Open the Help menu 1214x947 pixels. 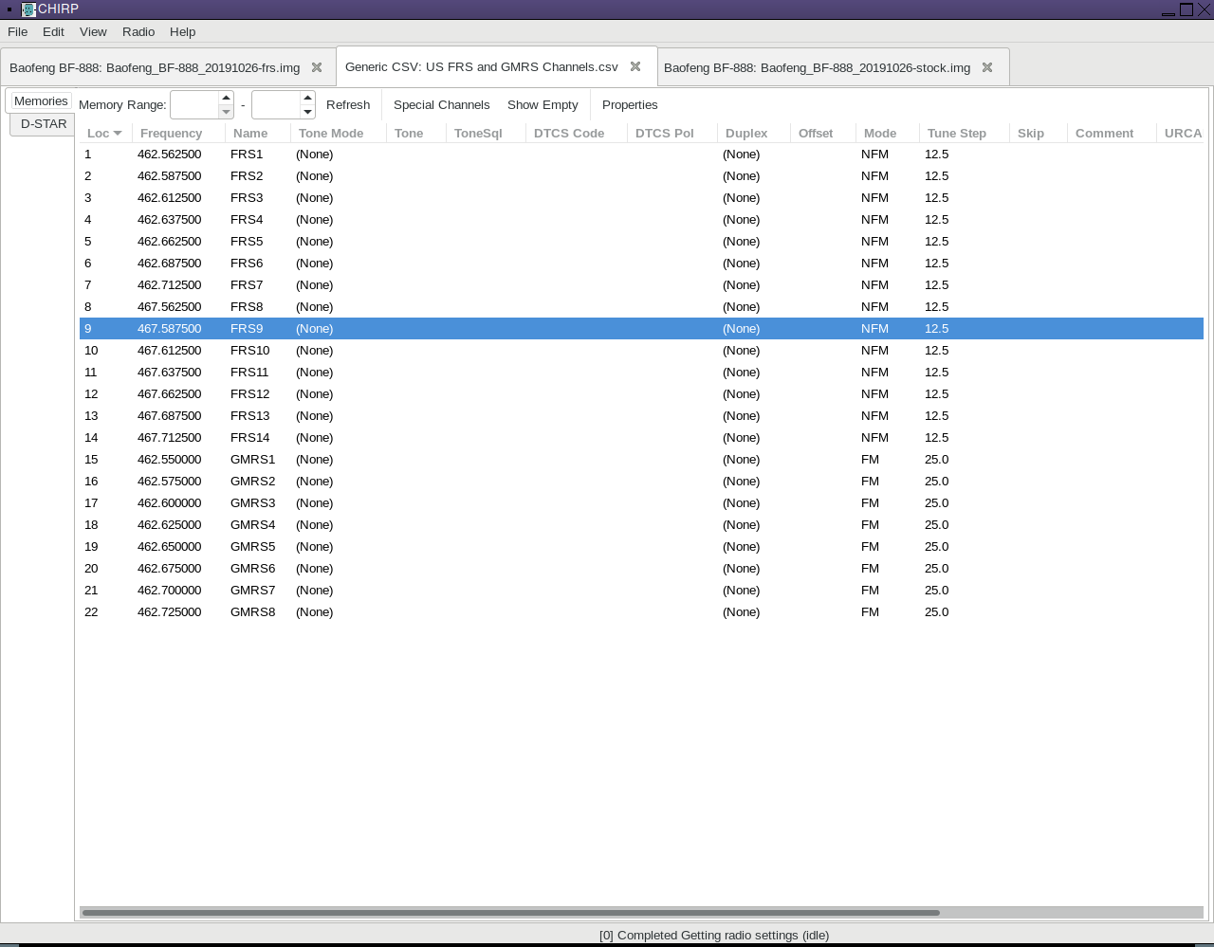point(183,31)
